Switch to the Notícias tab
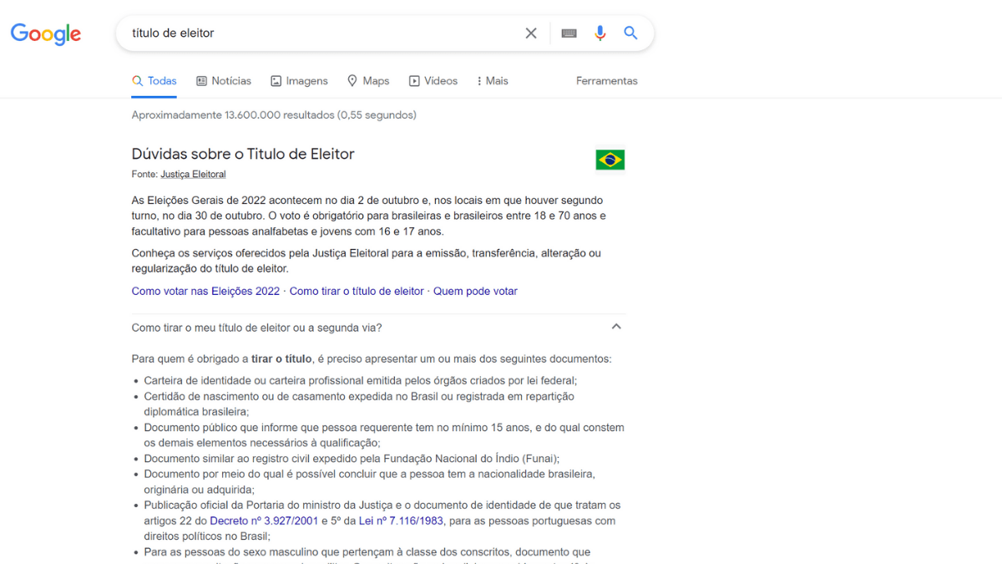Image resolution: width=1002 pixels, height=564 pixels. [224, 81]
